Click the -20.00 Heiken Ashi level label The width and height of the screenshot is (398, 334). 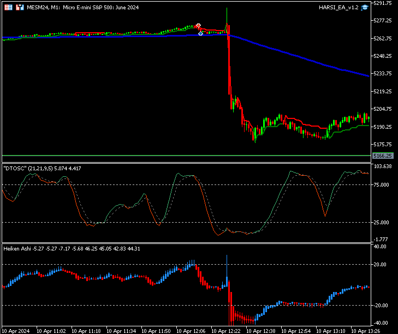coord(380,305)
